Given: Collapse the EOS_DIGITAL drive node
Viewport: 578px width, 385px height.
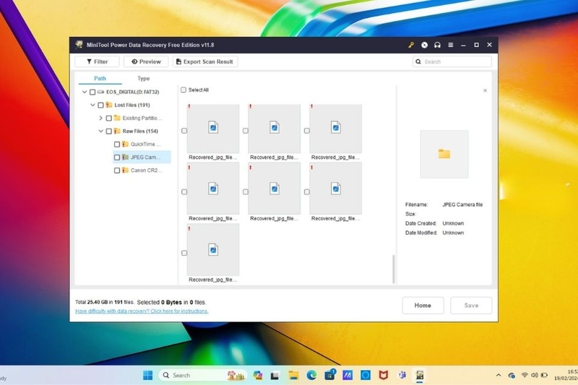Looking at the screenshot, I should click(85, 92).
